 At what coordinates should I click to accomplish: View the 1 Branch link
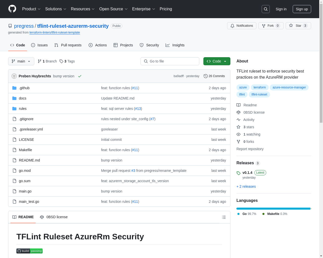click(47, 61)
